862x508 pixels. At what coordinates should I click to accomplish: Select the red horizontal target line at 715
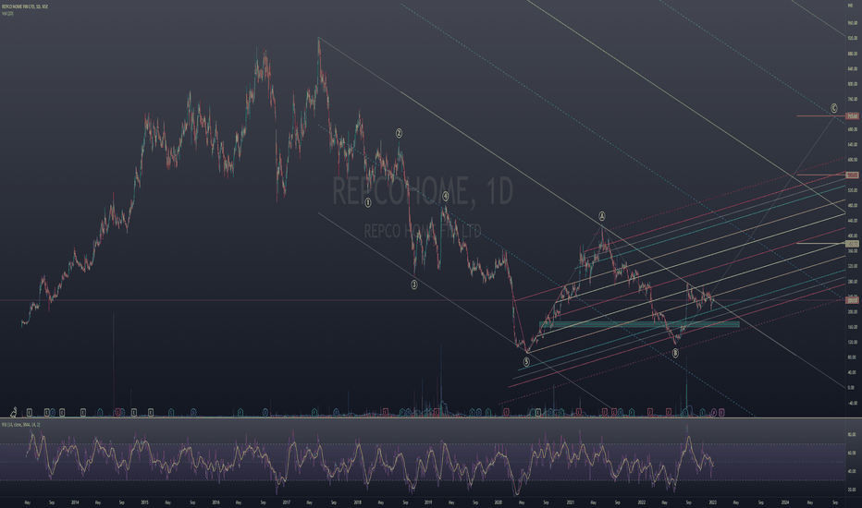point(821,115)
